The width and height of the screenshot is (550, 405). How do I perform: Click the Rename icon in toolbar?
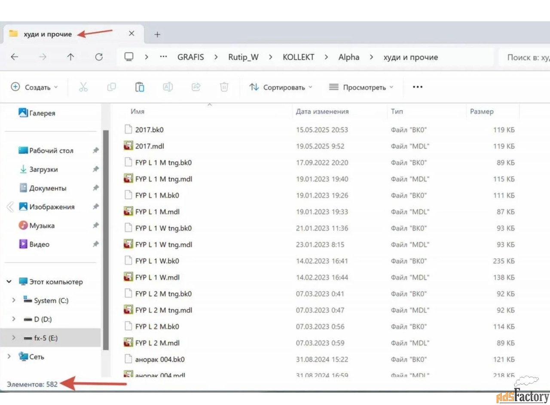coord(168,87)
